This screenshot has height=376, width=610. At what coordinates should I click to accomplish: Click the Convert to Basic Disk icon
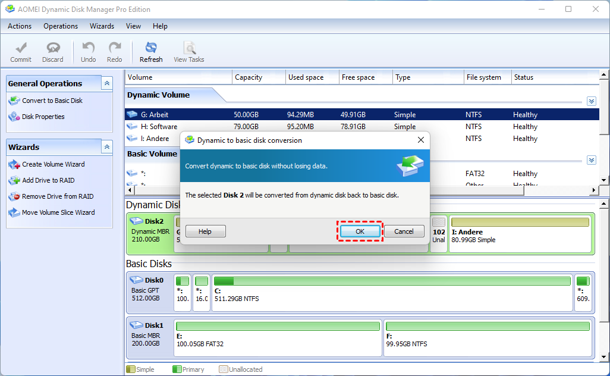pos(14,101)
